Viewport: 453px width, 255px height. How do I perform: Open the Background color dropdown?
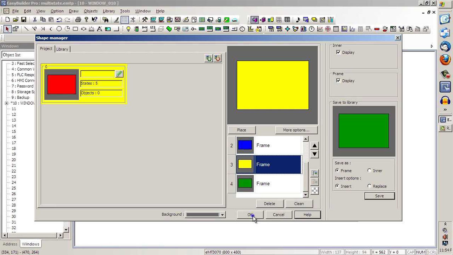222,215
